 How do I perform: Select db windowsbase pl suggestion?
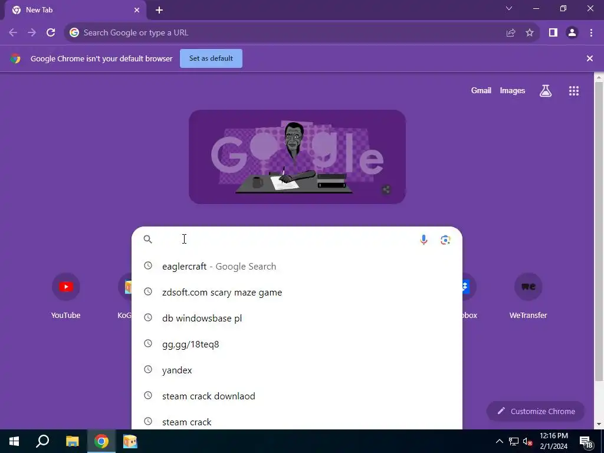pos(297,318)
